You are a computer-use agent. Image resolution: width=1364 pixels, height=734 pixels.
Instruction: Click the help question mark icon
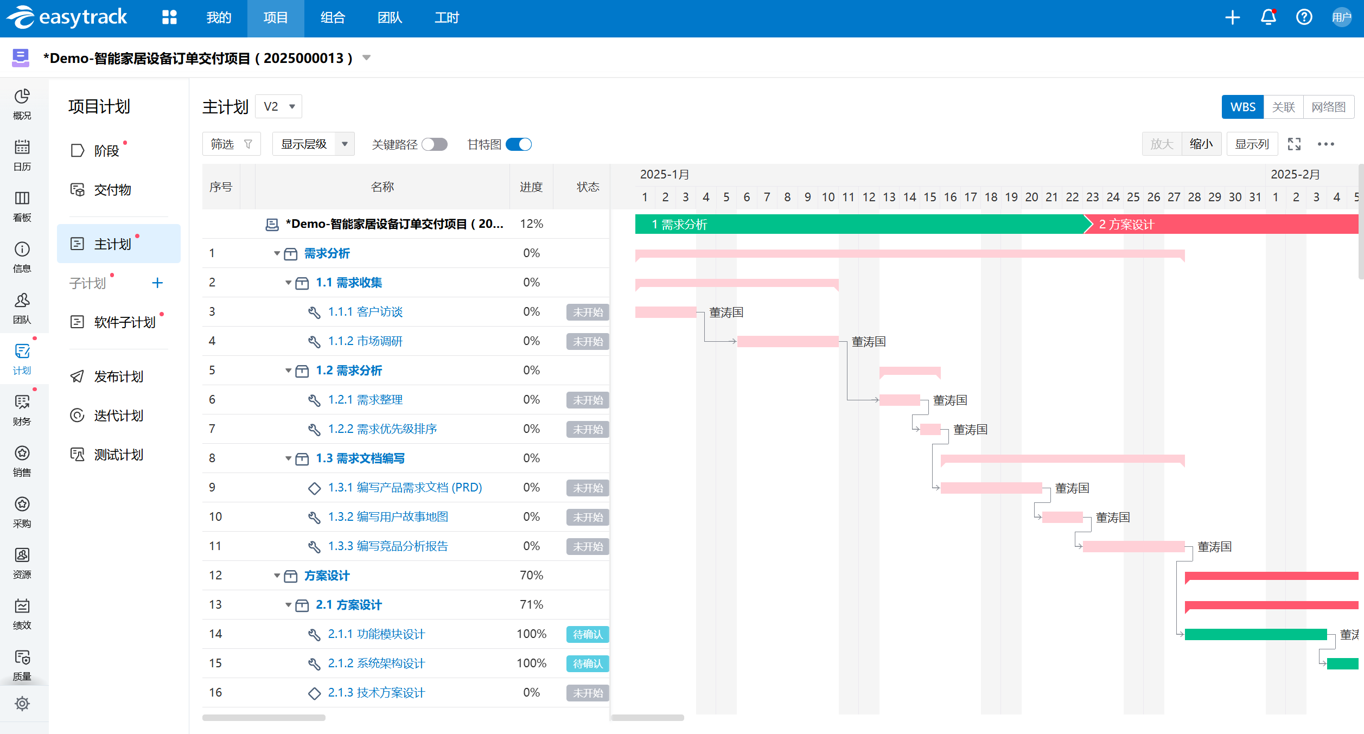click(x=1304, y=17)
